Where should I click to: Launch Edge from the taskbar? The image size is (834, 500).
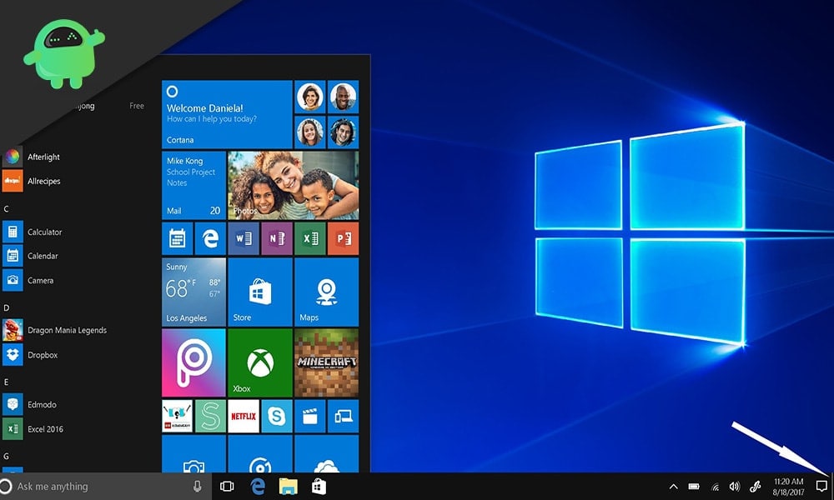[x=258, y=486]
